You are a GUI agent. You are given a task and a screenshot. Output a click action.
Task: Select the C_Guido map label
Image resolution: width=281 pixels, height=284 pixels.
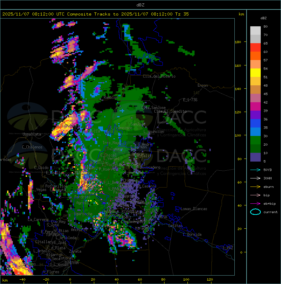[41, 168]
